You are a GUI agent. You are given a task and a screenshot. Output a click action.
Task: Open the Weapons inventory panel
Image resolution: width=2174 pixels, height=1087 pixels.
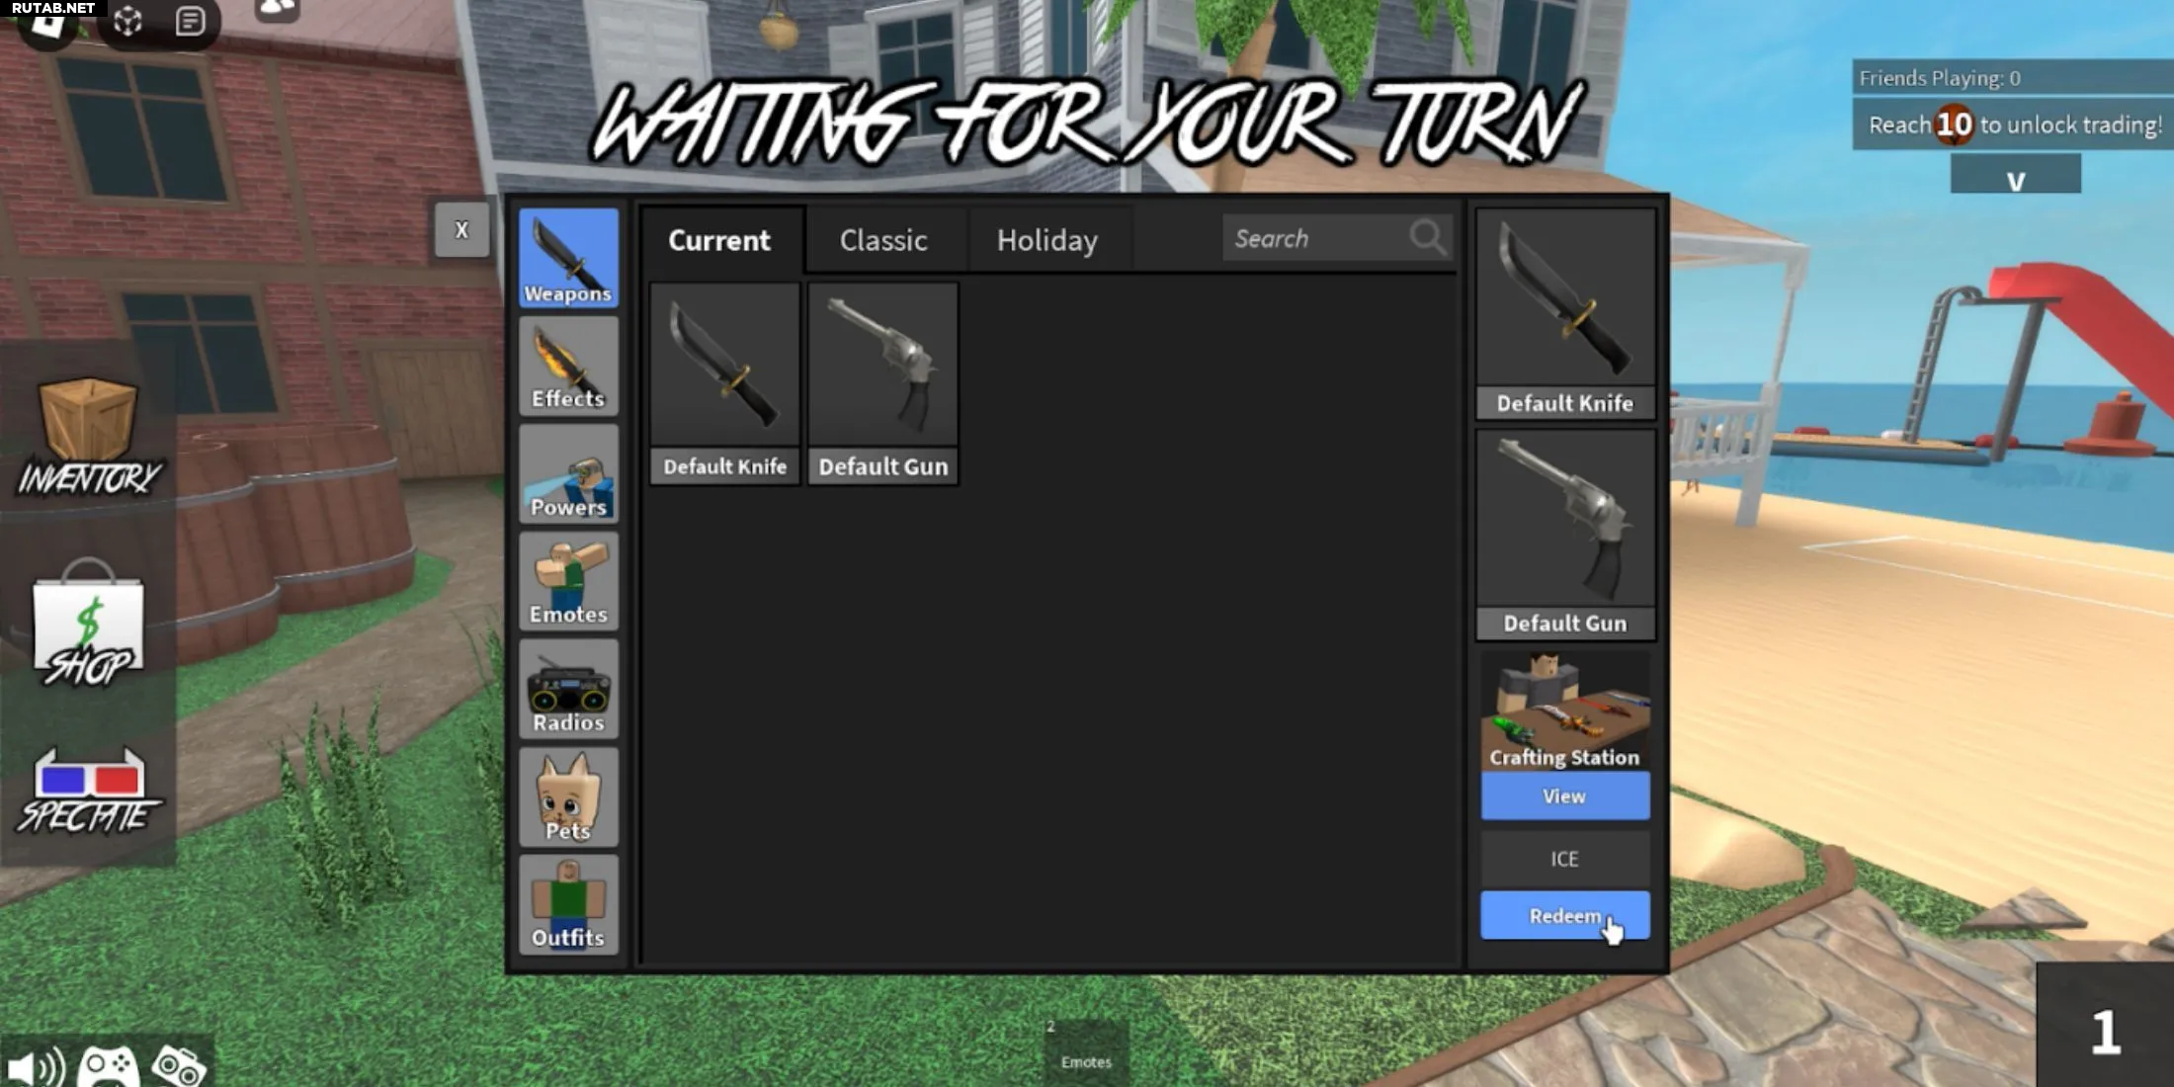pos(567,257)
